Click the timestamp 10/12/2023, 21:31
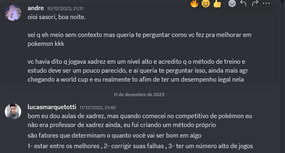The height and width of the screenshot is (153, 285). (x=65, y=9)
